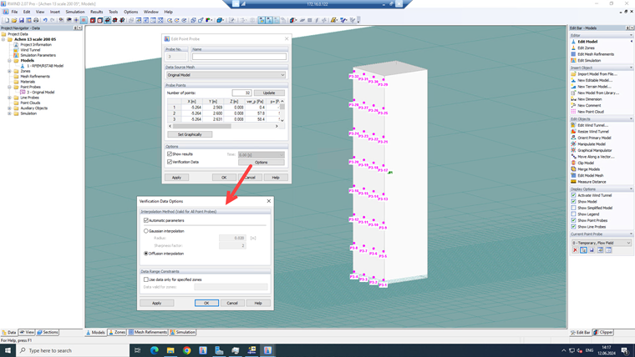Open Microsoft Edge from the taskbar
This screenshot has width=635, height=357.
pyautogui.click(x=155, y=350)
